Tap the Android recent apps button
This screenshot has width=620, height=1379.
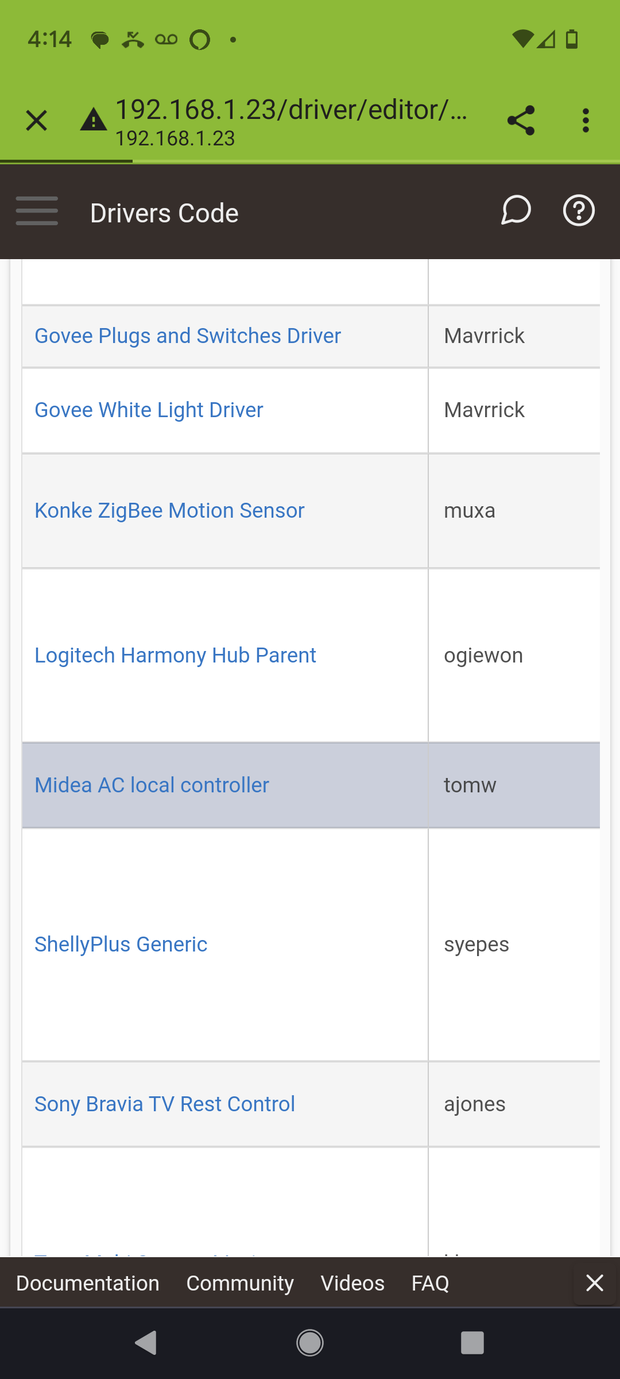[x=472, y=1343]
